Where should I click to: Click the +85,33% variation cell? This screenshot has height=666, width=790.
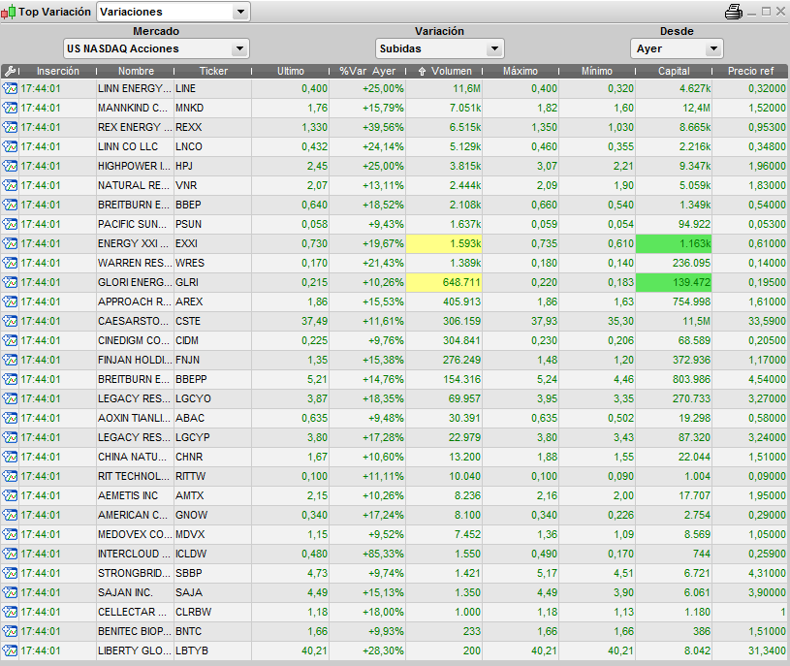(x=367, y=555)
